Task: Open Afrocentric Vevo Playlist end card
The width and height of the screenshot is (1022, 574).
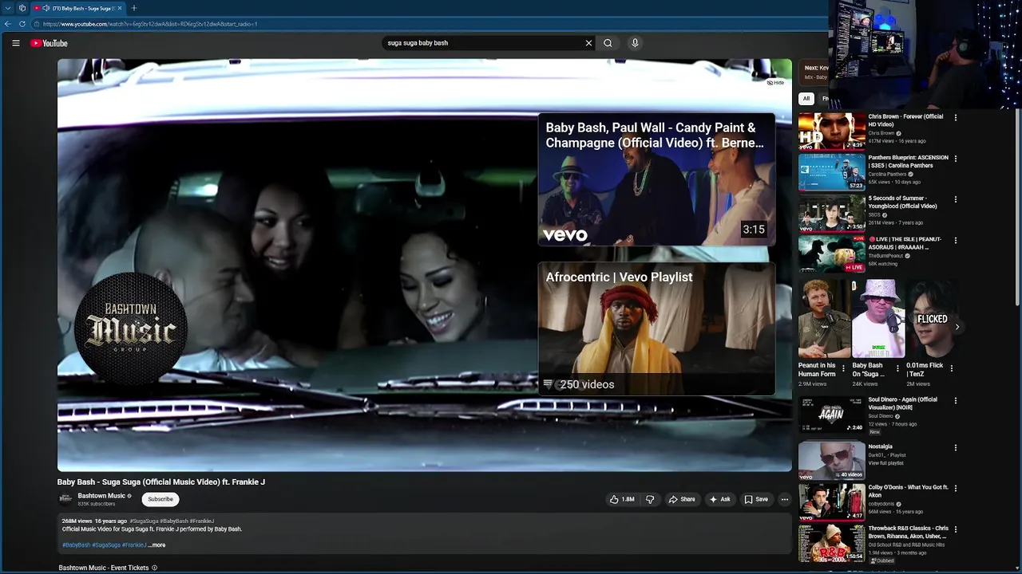Action: click(x=656, y=328)
